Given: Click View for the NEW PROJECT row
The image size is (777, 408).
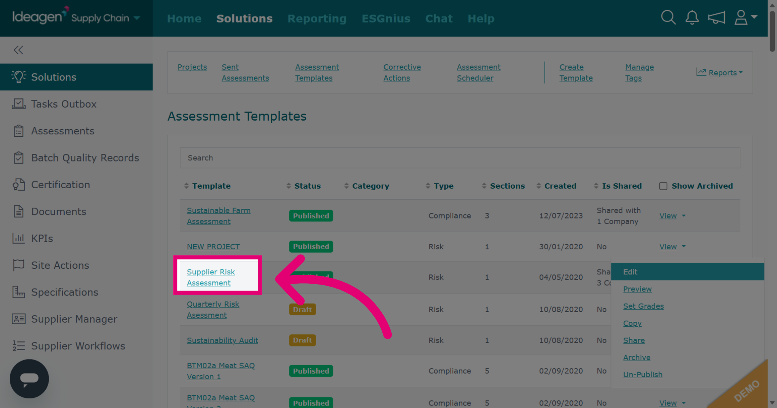Looking at the screenshot, I should tap(668, 246).
